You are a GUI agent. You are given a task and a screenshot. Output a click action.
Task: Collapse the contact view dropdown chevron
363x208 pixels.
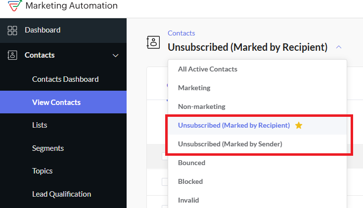339,47
